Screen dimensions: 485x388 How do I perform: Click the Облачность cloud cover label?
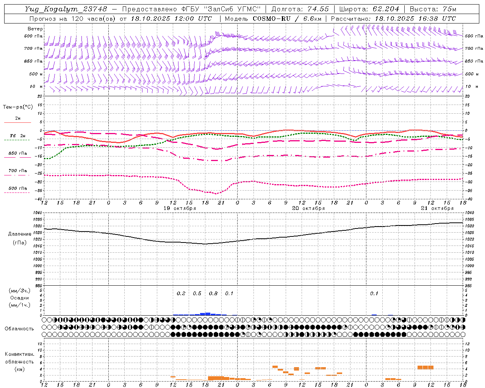click(x=19, y=329)
